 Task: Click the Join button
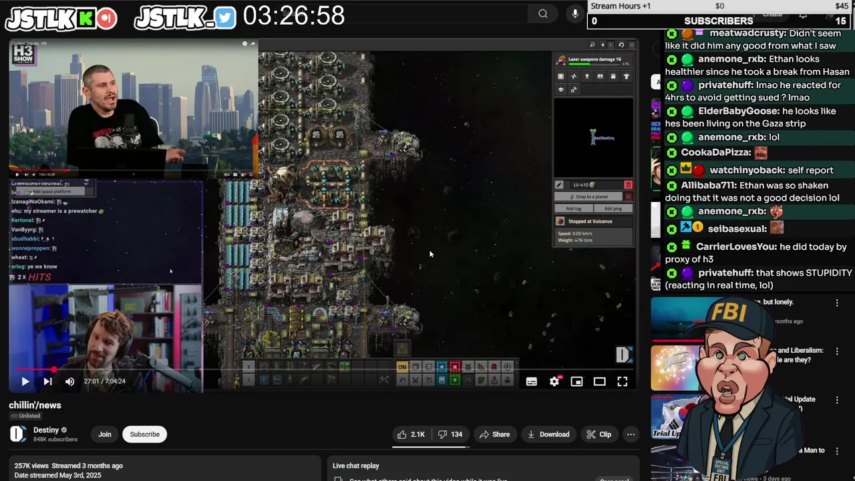[105, 434]
